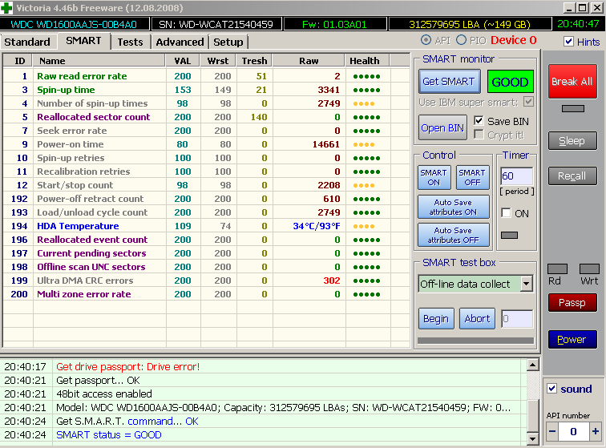Click the blue Power button
The image size is (606, 448).
tap(572, 339)
